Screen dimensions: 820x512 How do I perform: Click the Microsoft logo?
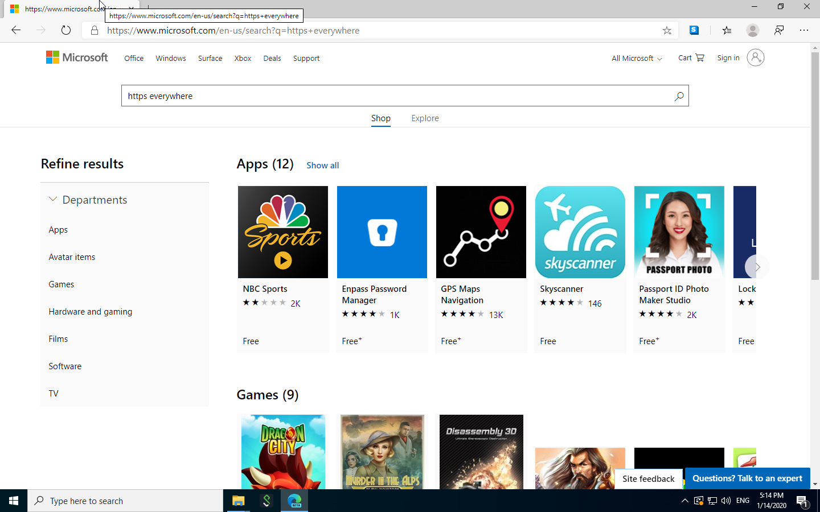coord(76,57)
